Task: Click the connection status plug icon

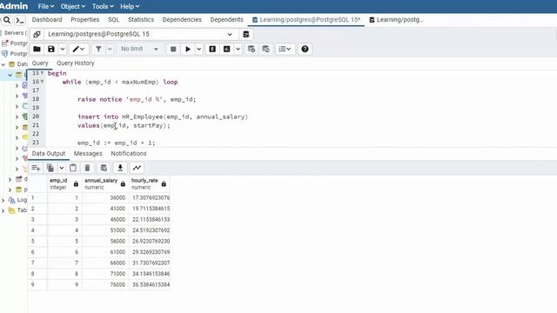Action: (37, 35)
